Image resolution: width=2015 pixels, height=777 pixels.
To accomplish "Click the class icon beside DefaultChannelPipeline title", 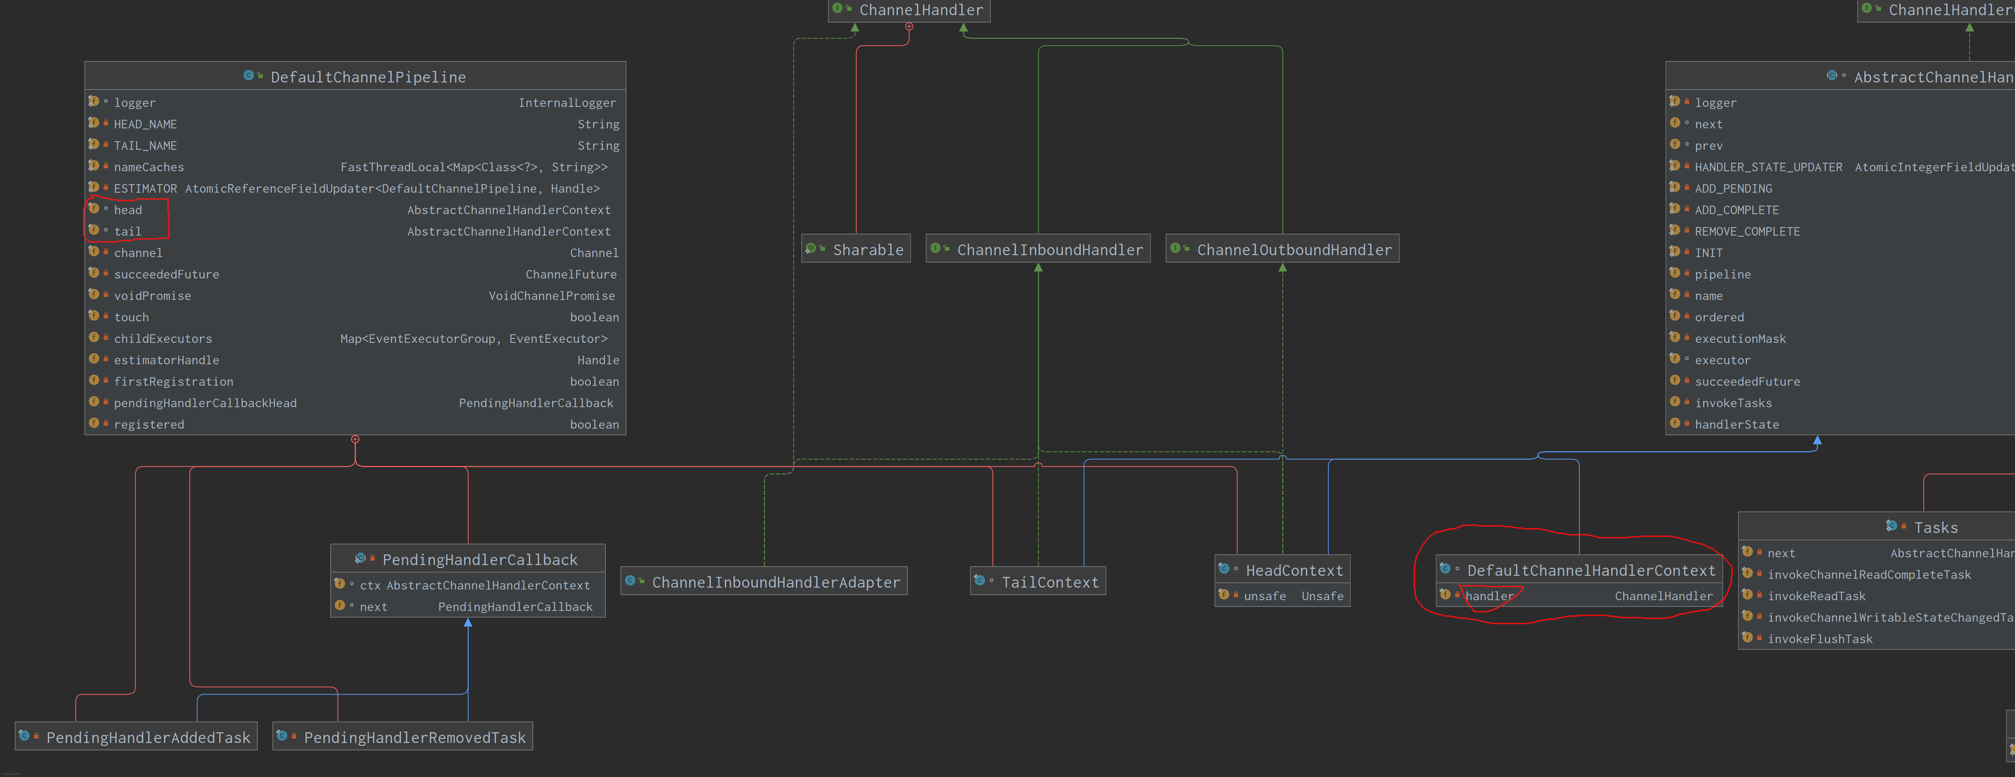I will pos(249,76).
